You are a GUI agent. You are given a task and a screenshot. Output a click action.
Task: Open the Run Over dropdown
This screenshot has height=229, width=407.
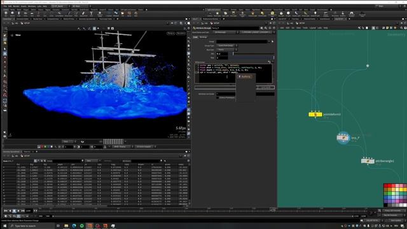[227, 50]
